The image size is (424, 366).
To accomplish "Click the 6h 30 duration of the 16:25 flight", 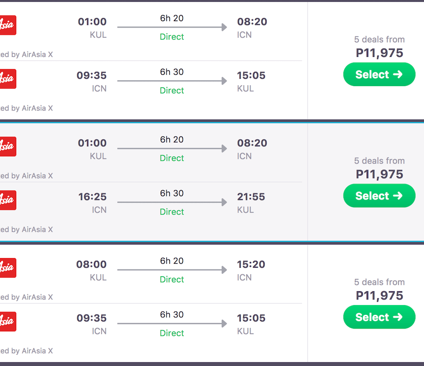I will click(x=172, y=193).
